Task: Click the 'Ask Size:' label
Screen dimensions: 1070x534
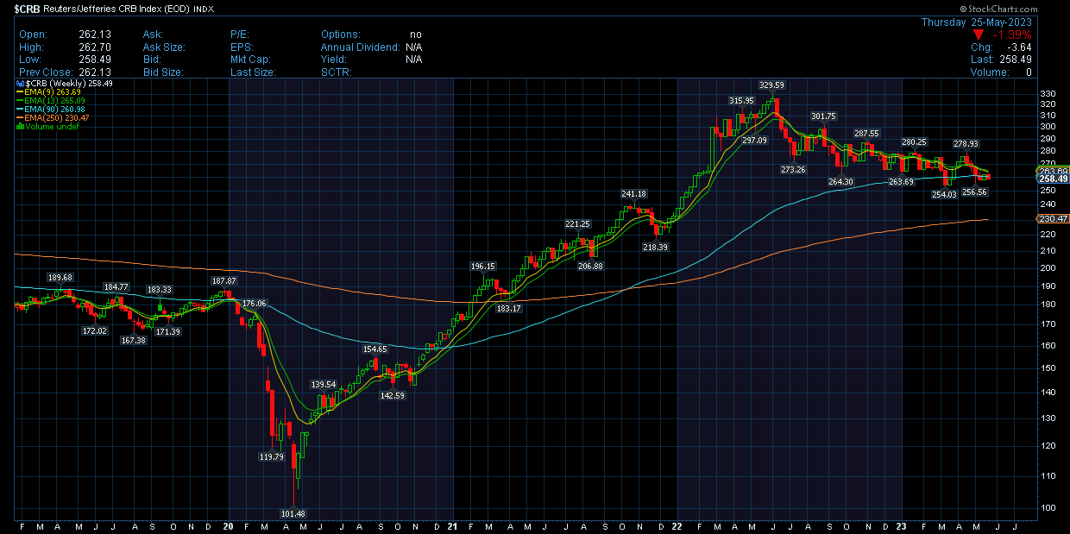Action: click(164, 47)
